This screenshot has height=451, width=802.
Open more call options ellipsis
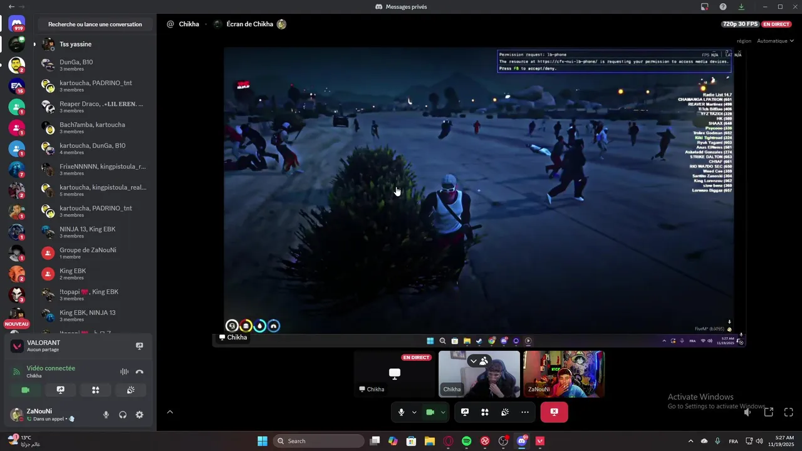(x=525, y=412)
